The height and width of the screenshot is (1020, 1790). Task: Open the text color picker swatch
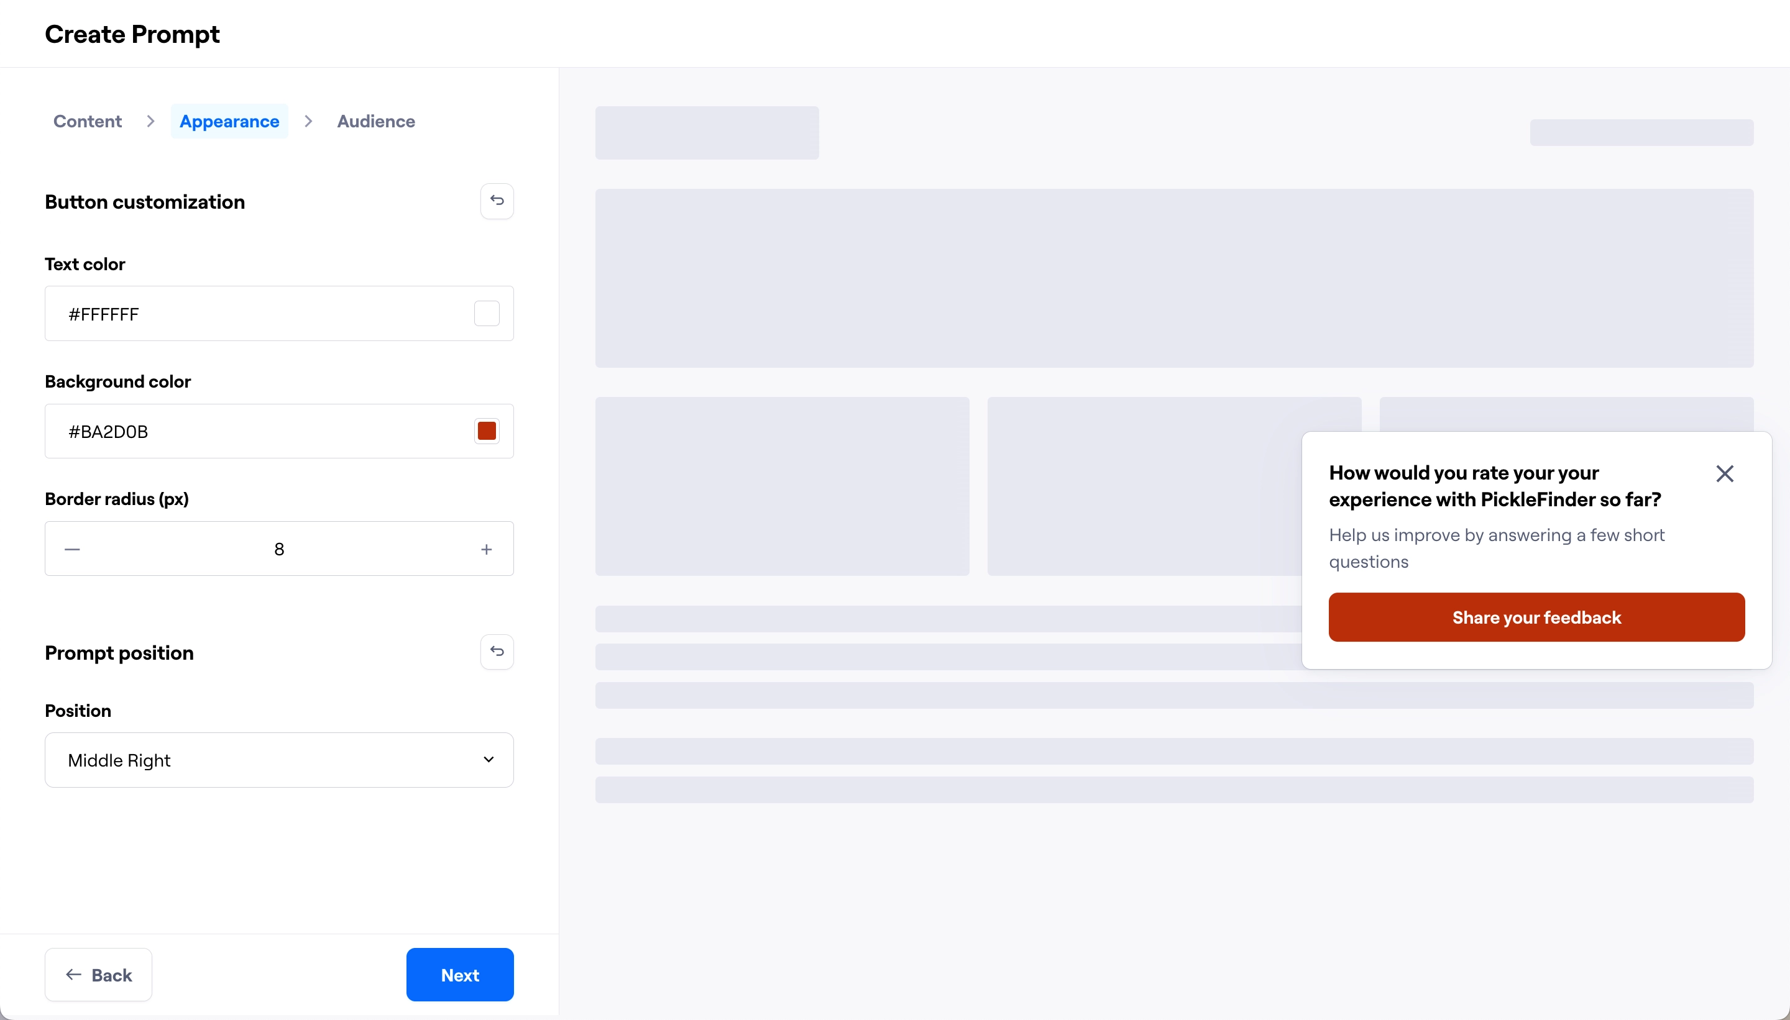pyautogui.click(x=487, y=313)
